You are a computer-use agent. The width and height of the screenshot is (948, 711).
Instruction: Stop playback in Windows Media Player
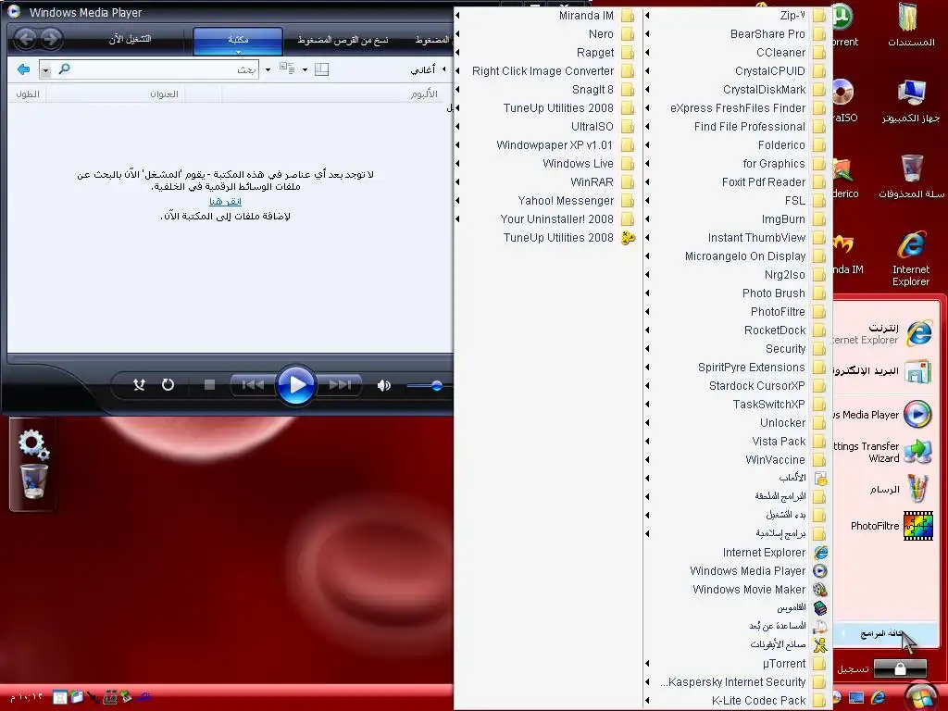click(x=210, y=384)
